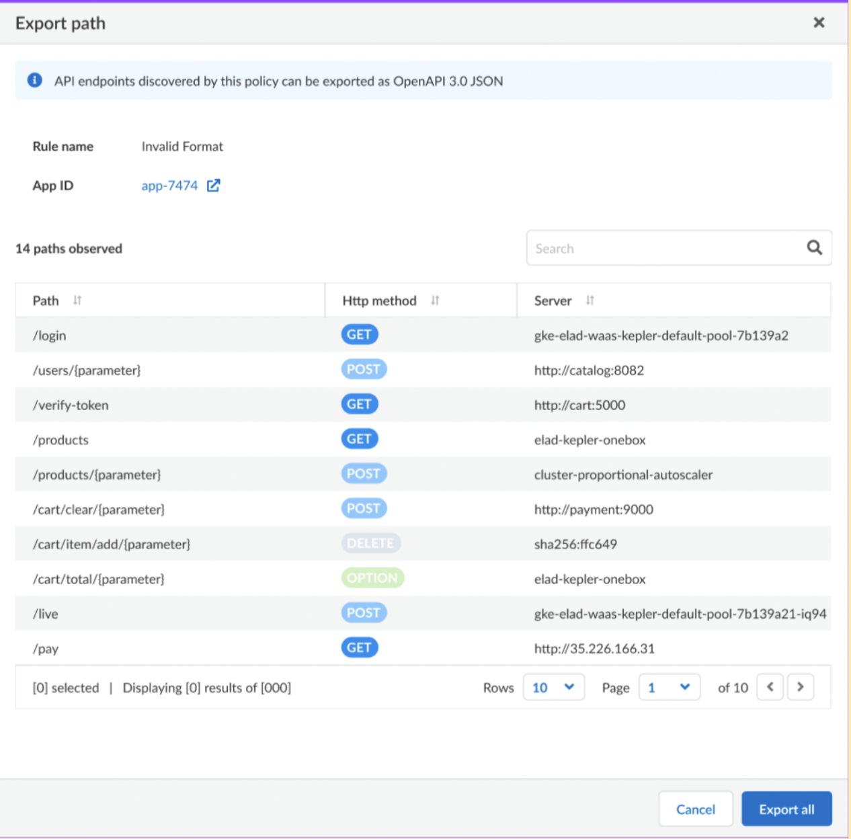Click server gke-elad-waas-kepler-default-pool-7b139a21-iq94

point(680,614)
